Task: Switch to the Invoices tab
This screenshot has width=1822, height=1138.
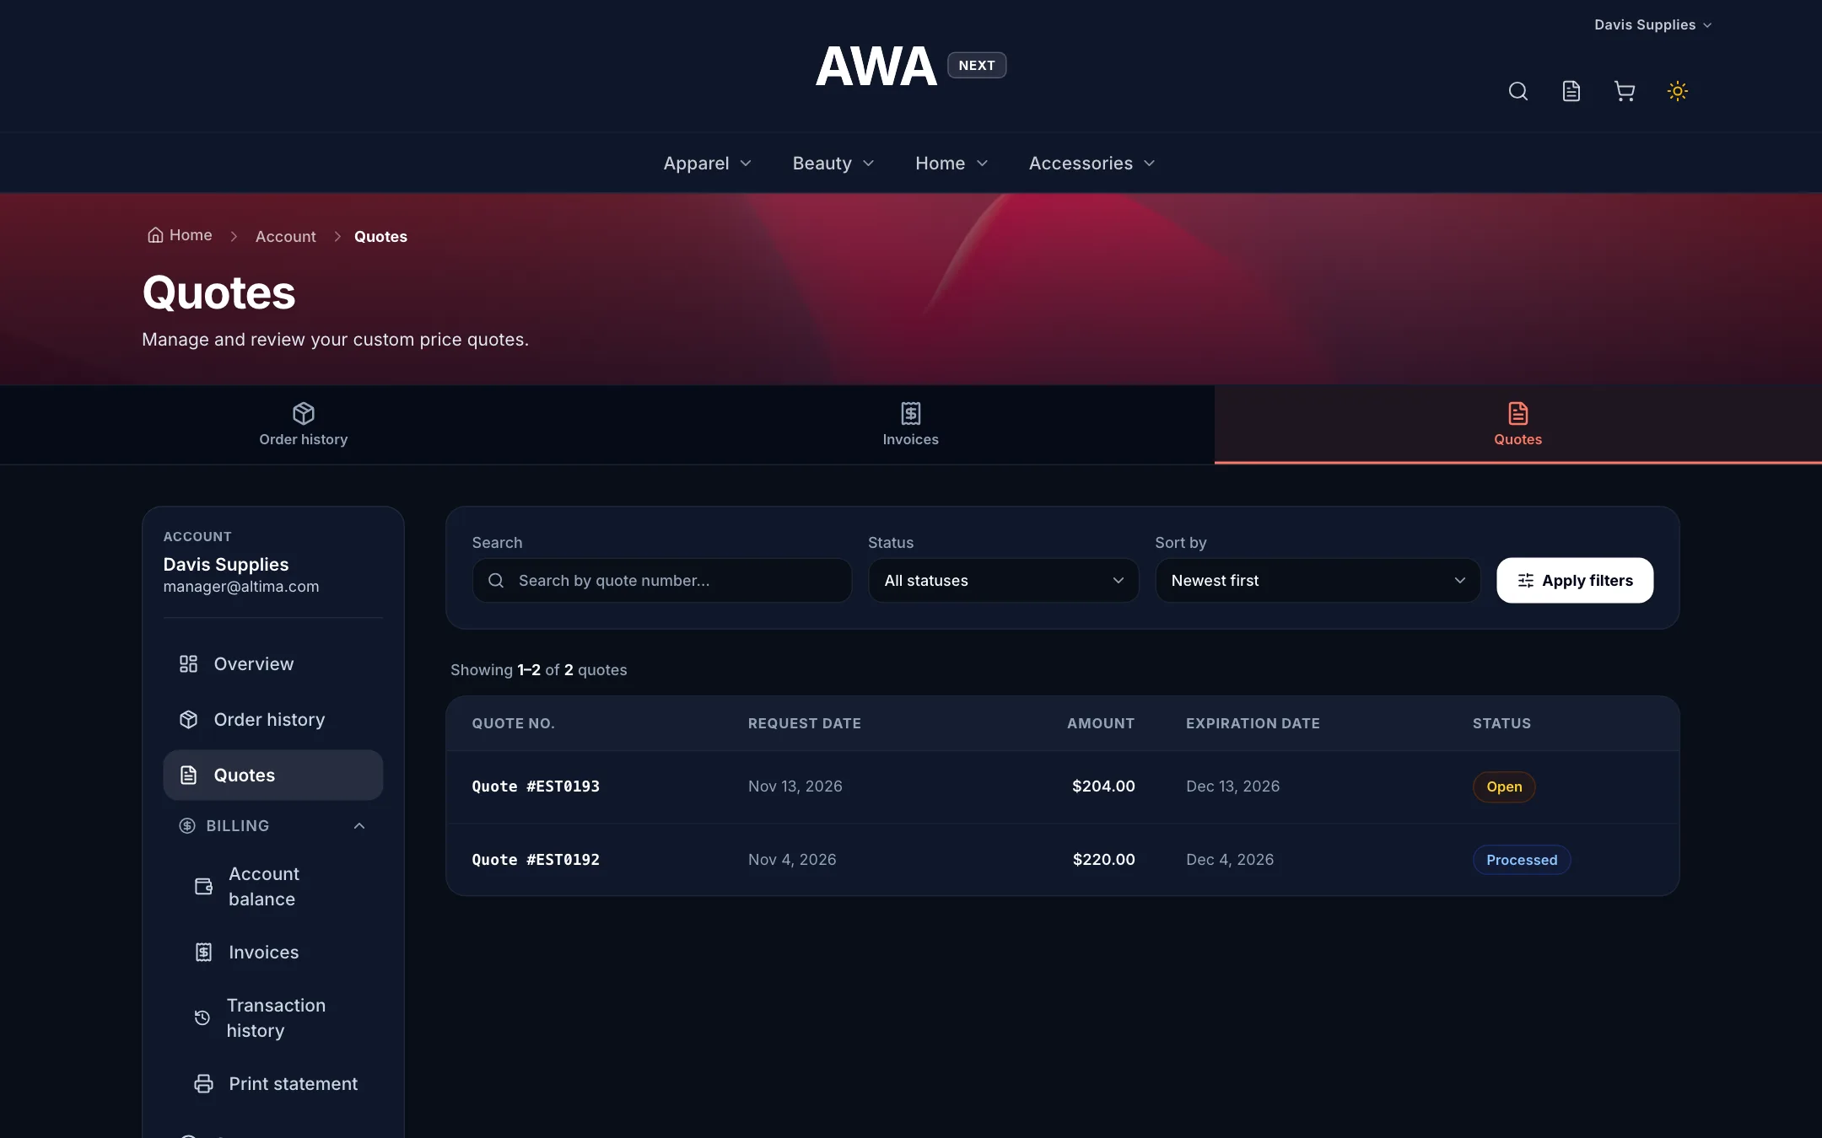Action: pyautogui.click(x=911, y=425)
